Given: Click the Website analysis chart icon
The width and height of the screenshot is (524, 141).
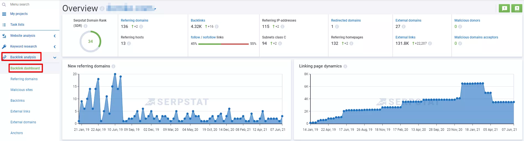Looking at the screenshot, I should pyautogui.click(x=4, y=36).
